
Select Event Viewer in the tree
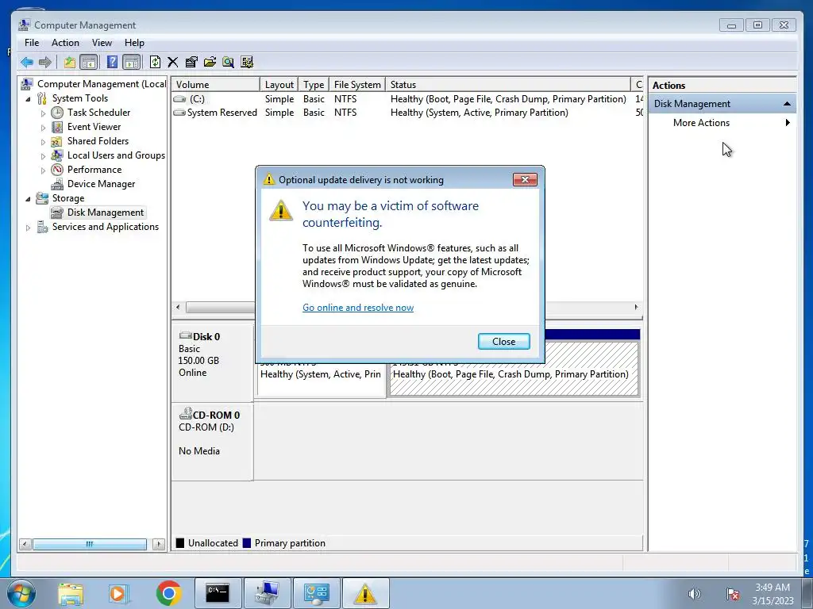click(x=94, y=127)
